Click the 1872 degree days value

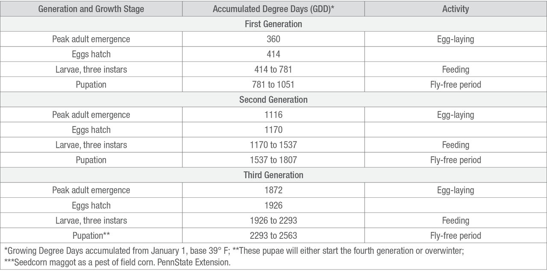(273, 191)
